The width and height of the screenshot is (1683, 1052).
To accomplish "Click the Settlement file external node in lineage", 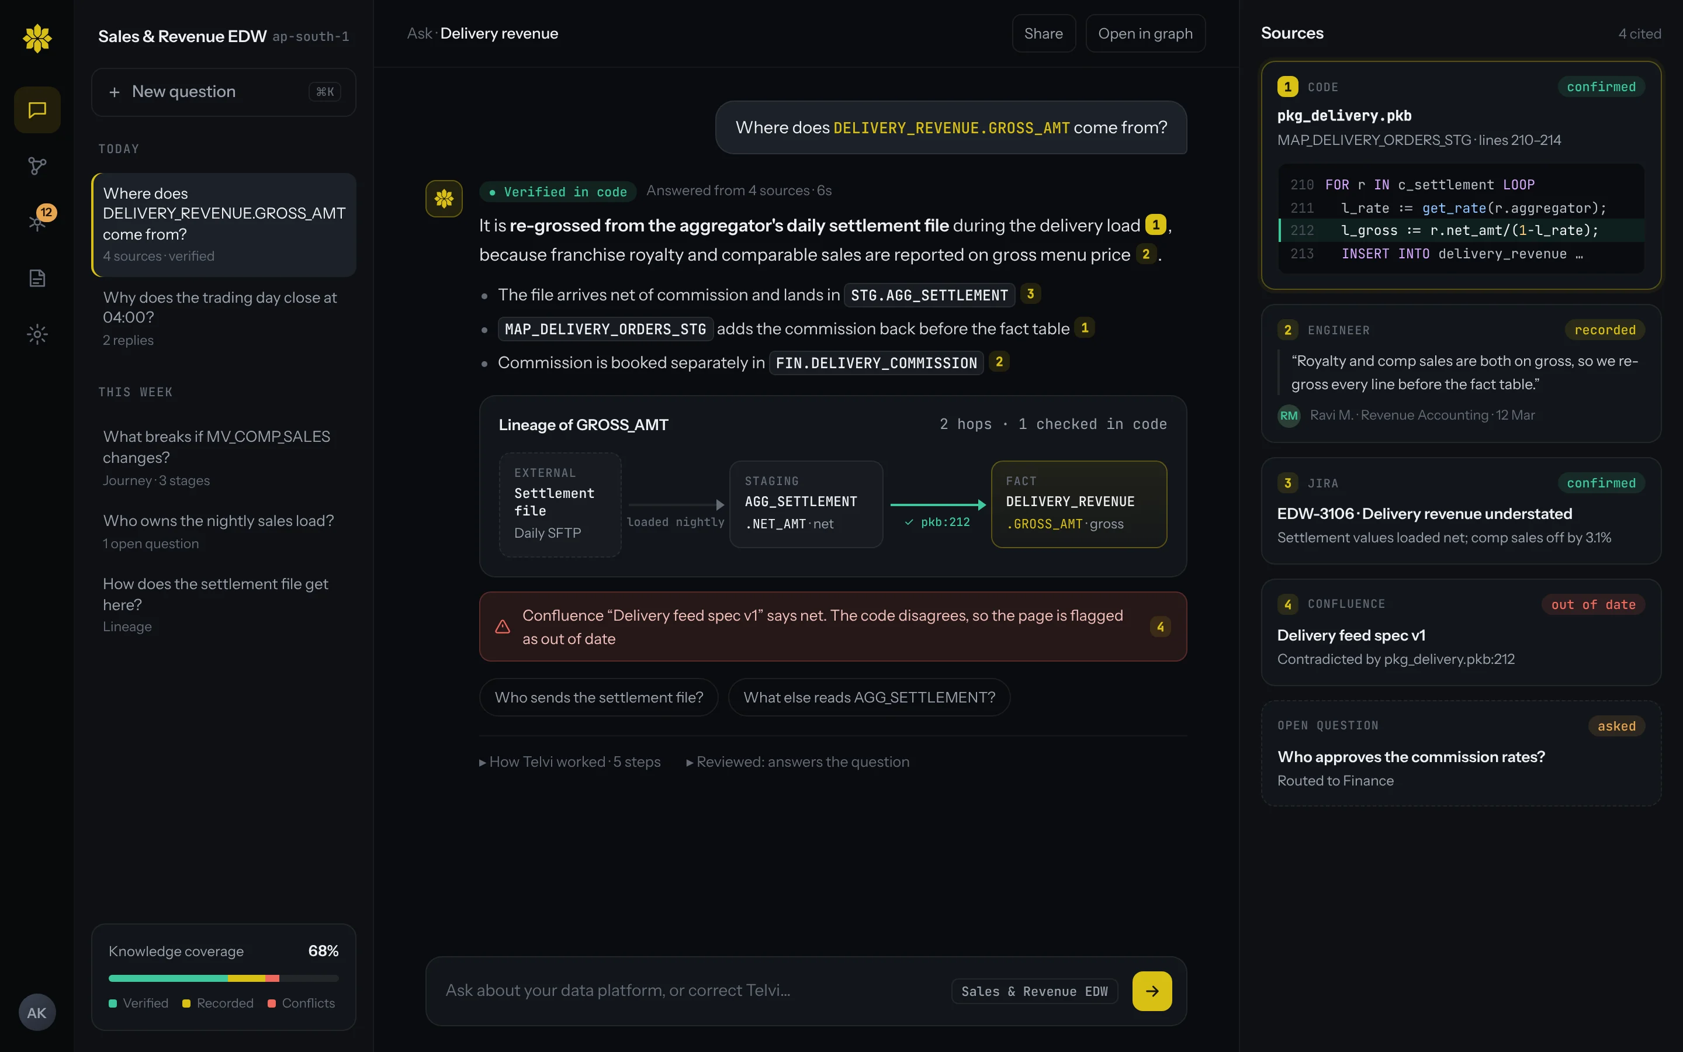I will point(560,504).
